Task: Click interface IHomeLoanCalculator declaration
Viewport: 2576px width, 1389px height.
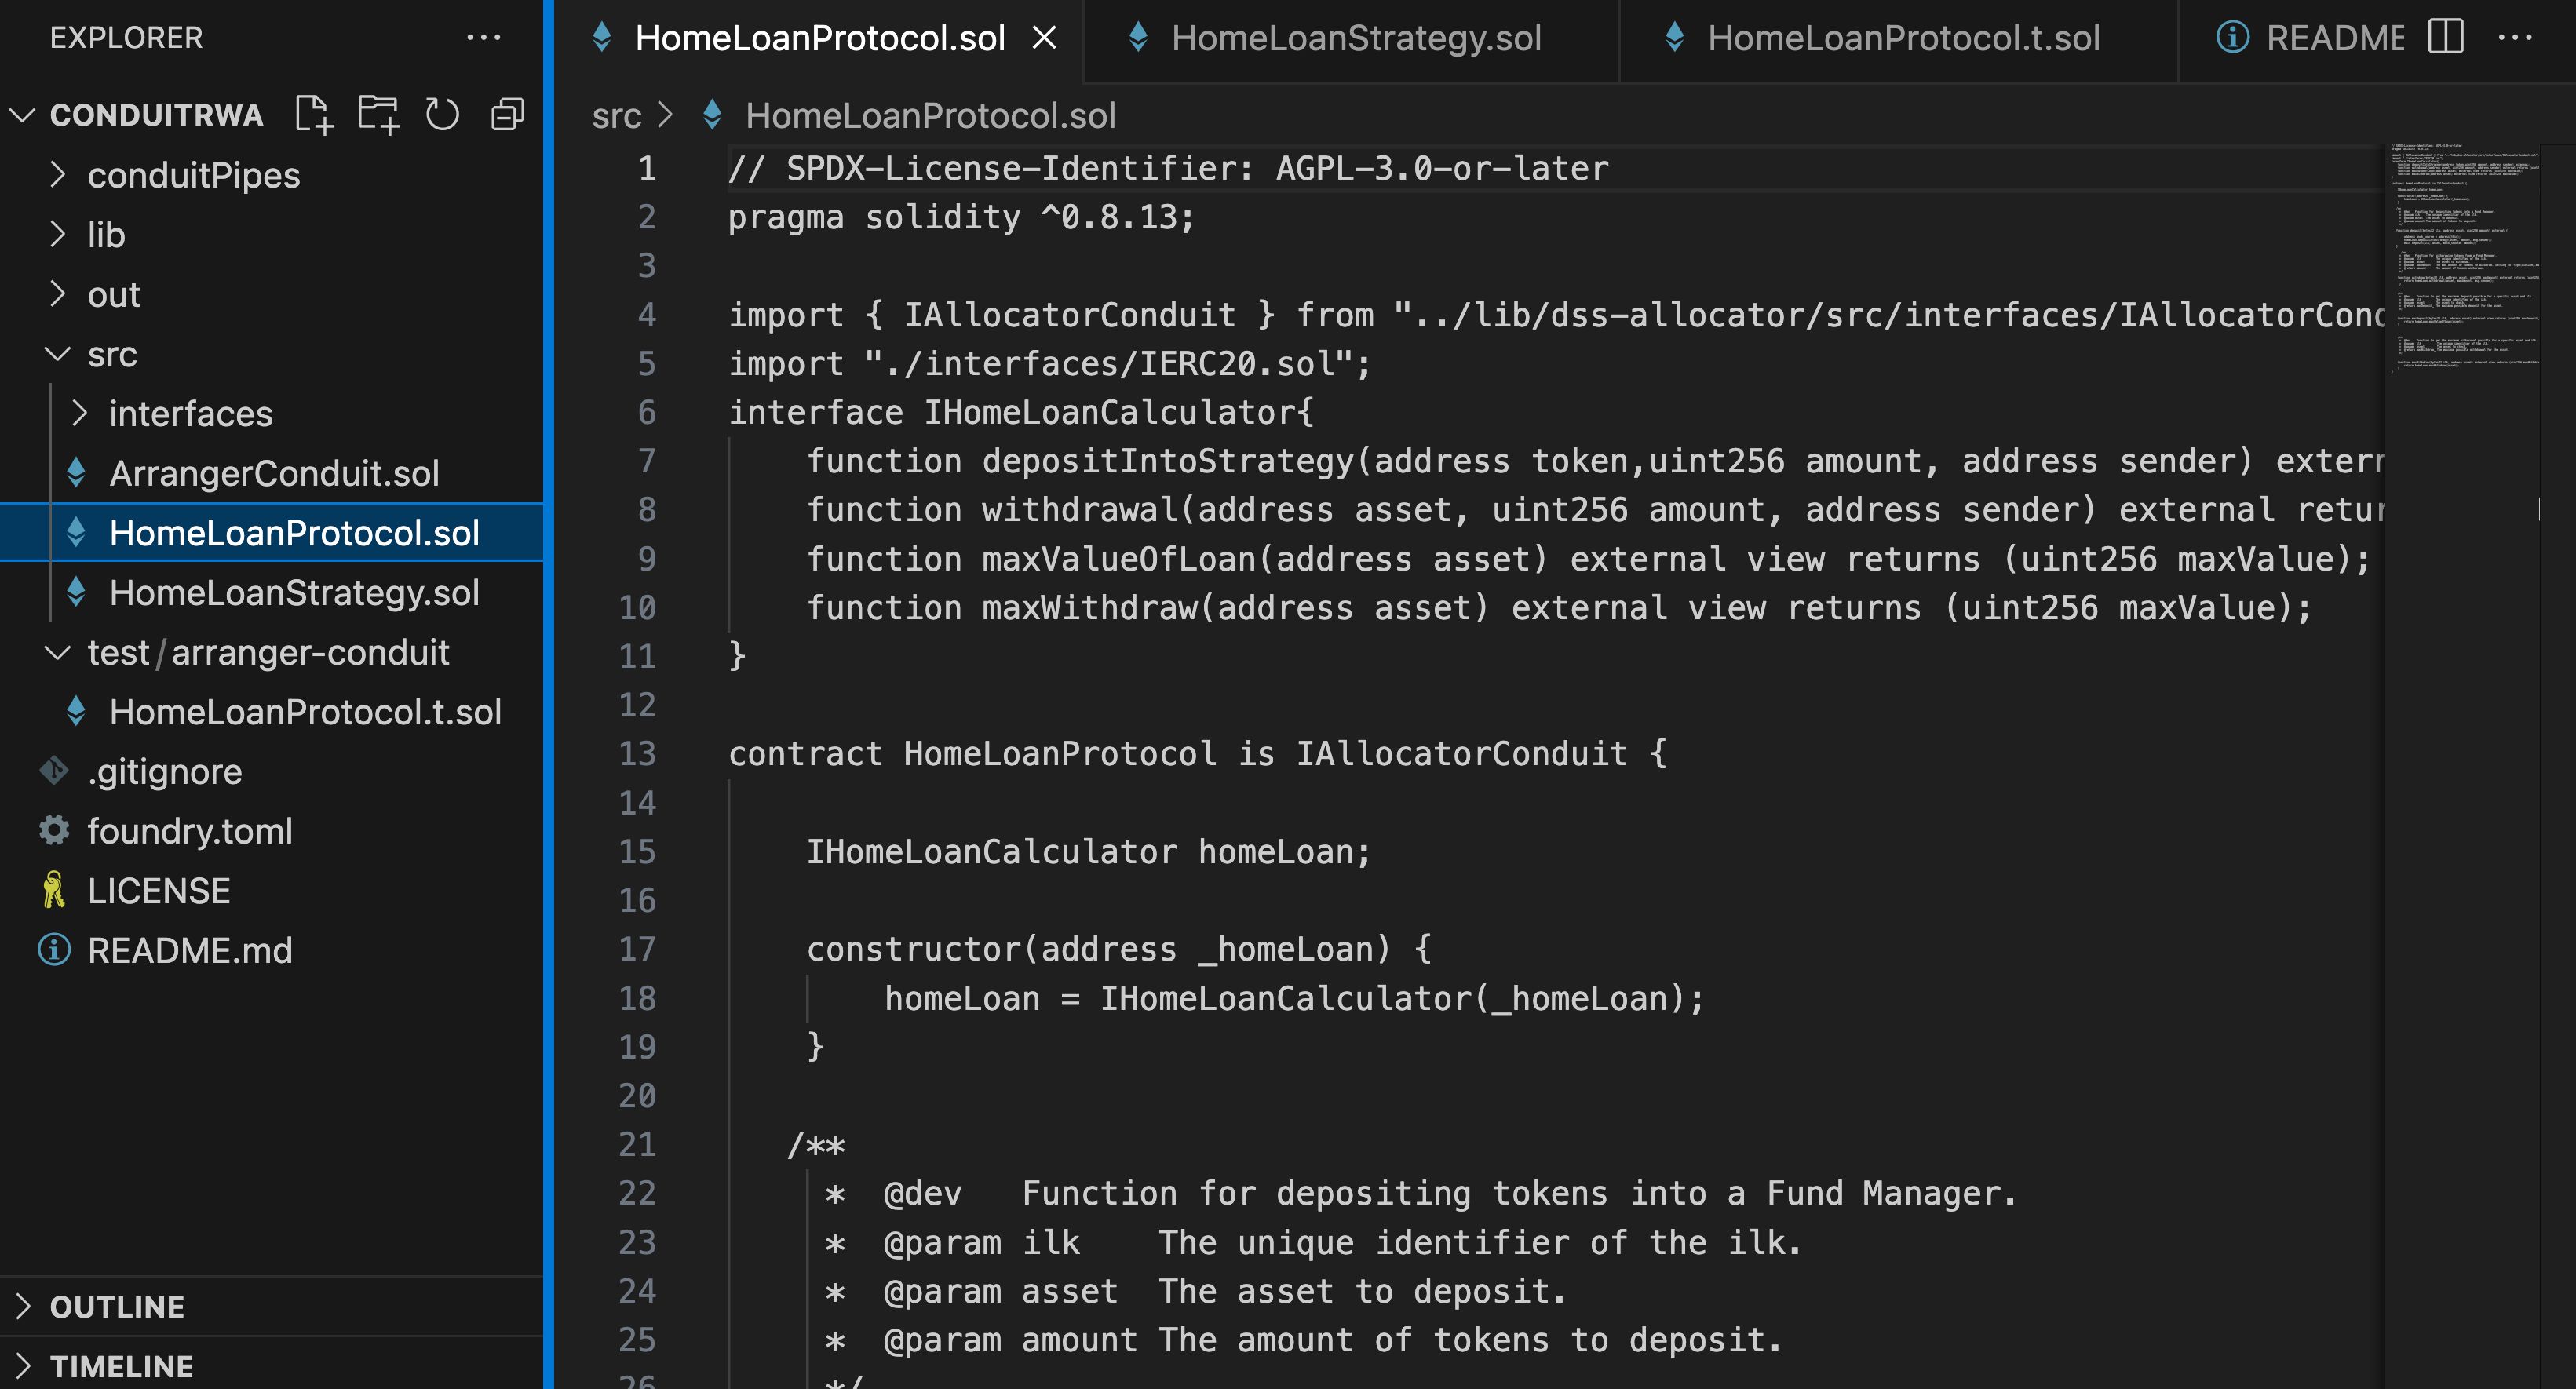Action: (1021, 412)
